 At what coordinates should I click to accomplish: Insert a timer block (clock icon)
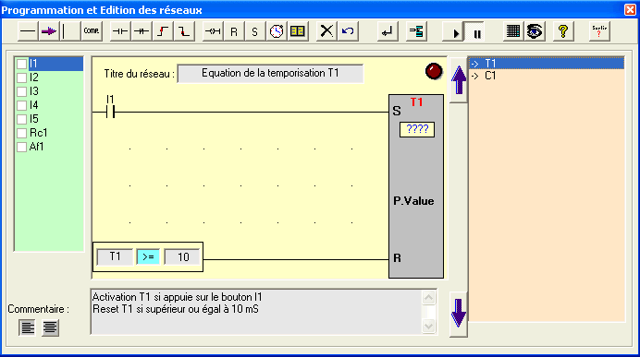[x=277, y=31]
